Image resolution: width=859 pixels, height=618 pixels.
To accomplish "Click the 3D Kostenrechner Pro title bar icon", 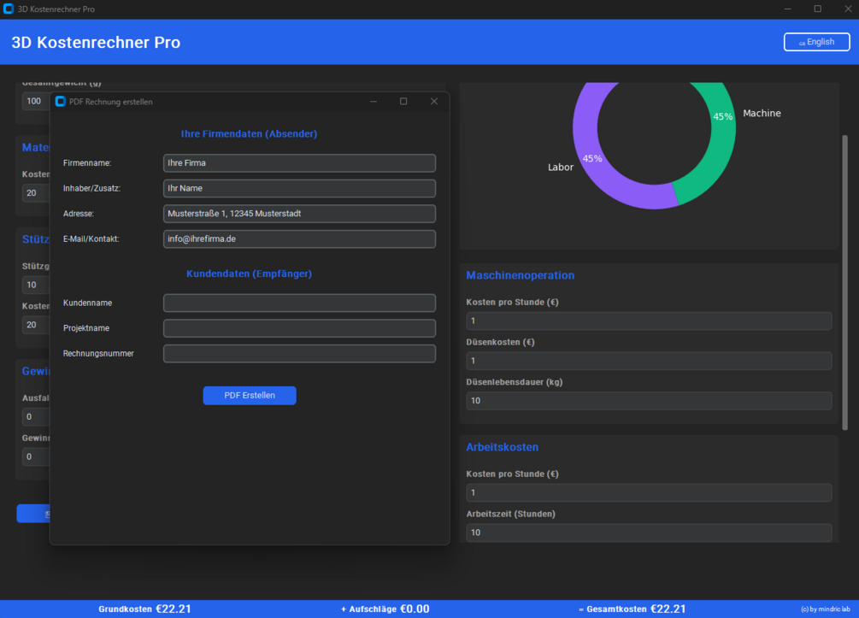I will (x=9, y=9).
